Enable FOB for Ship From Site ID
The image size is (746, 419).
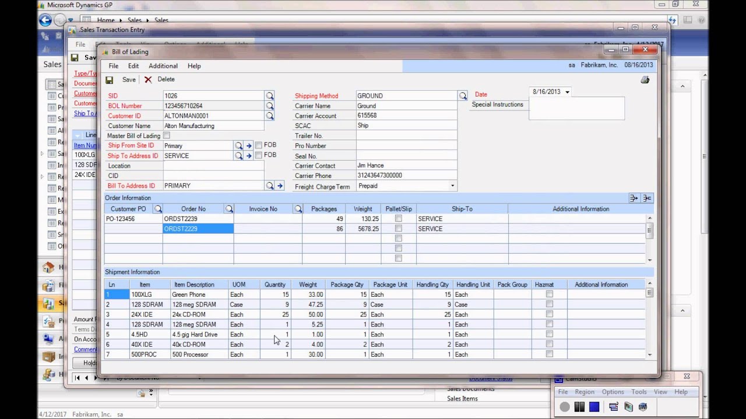click(x=259, y=145)
